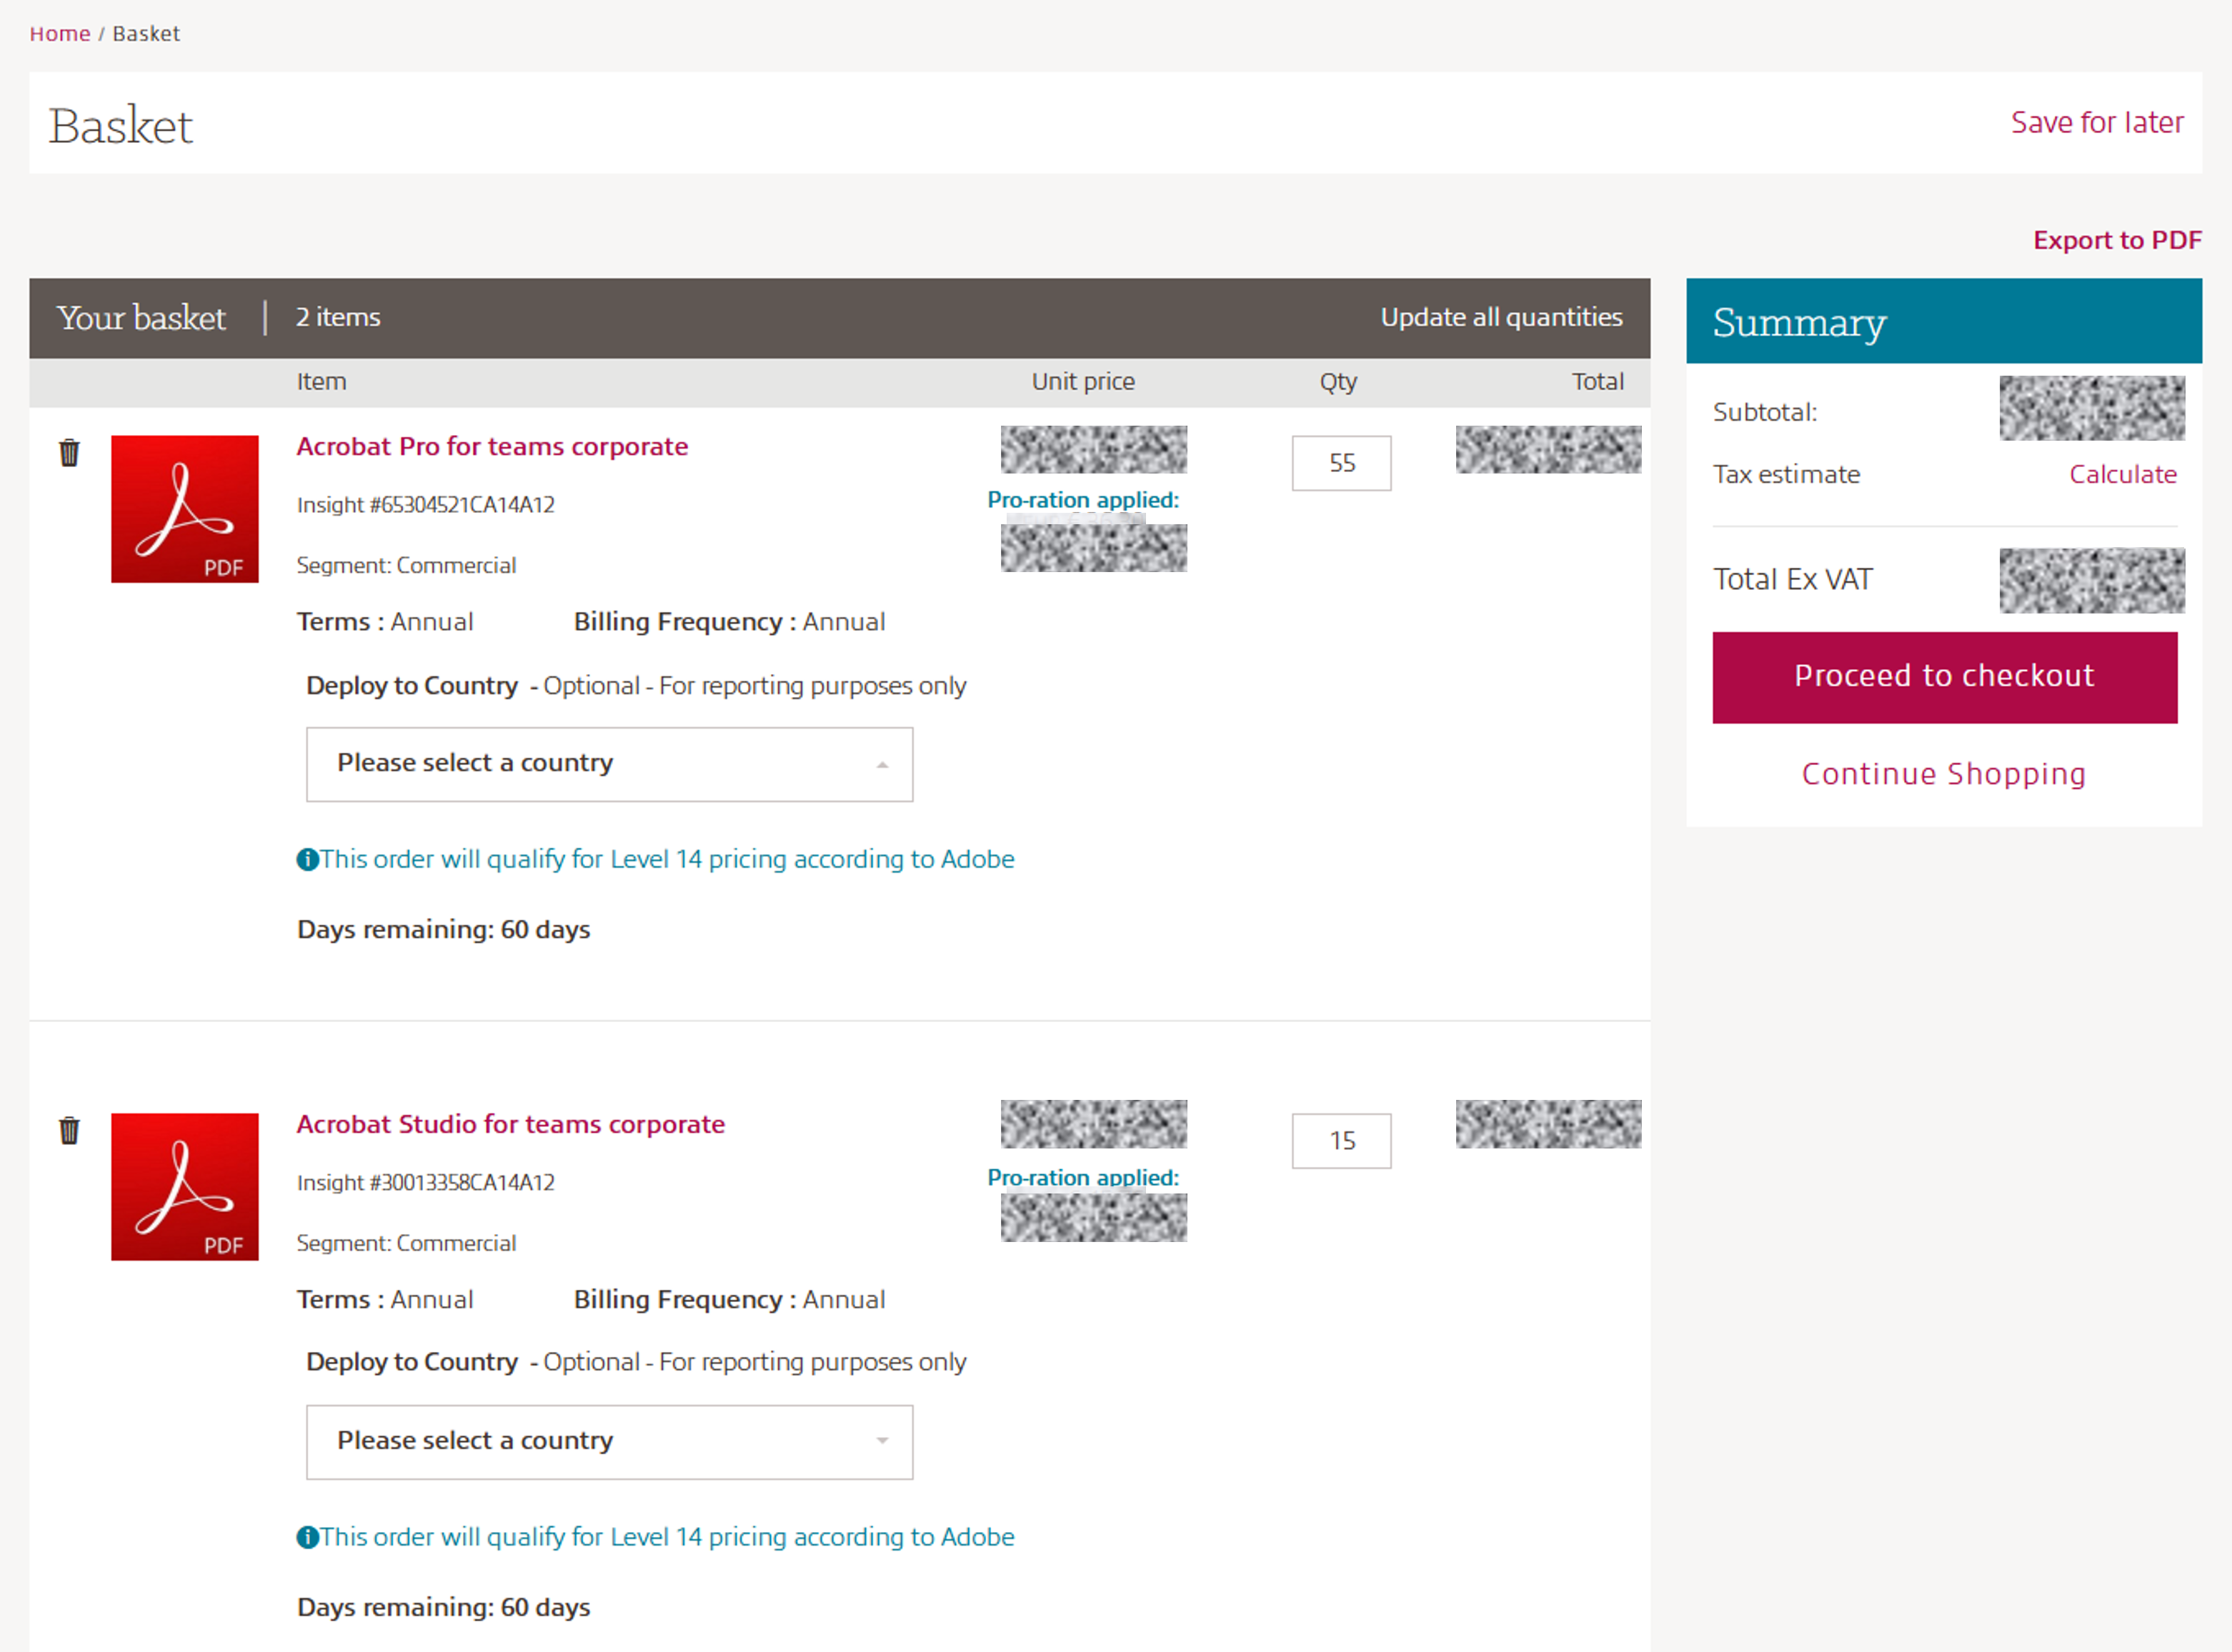Expand the top 'Please select a country' dropdown arrow
The width and height of the screenshot is (2232, 1652).
coord(882,763)
